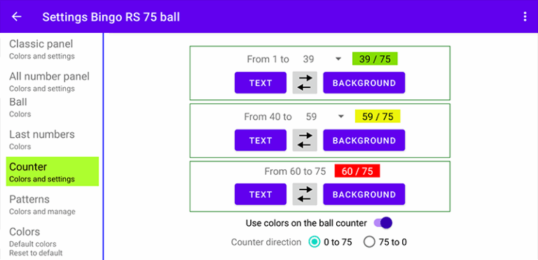Open the three-dot overflow menu

525,16
